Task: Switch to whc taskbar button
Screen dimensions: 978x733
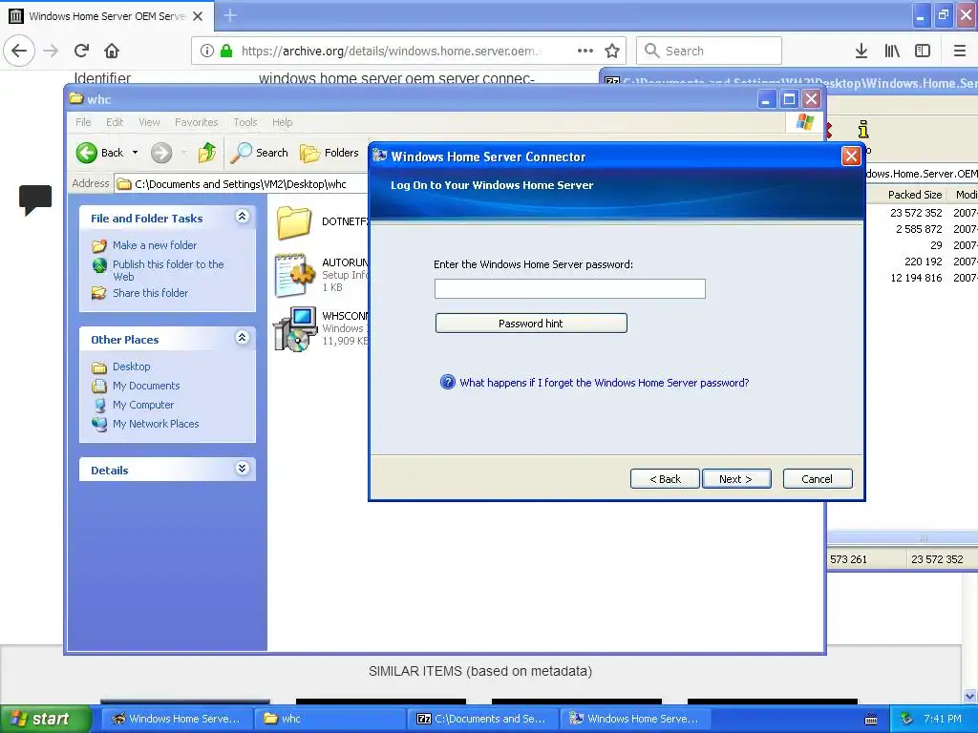Action: point(330,719)
